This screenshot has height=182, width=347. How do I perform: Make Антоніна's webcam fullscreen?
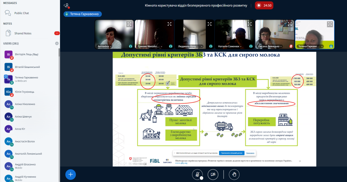coord(129,24)
